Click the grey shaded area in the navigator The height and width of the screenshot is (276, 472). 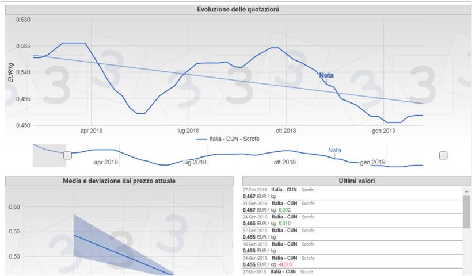point(49,155)
